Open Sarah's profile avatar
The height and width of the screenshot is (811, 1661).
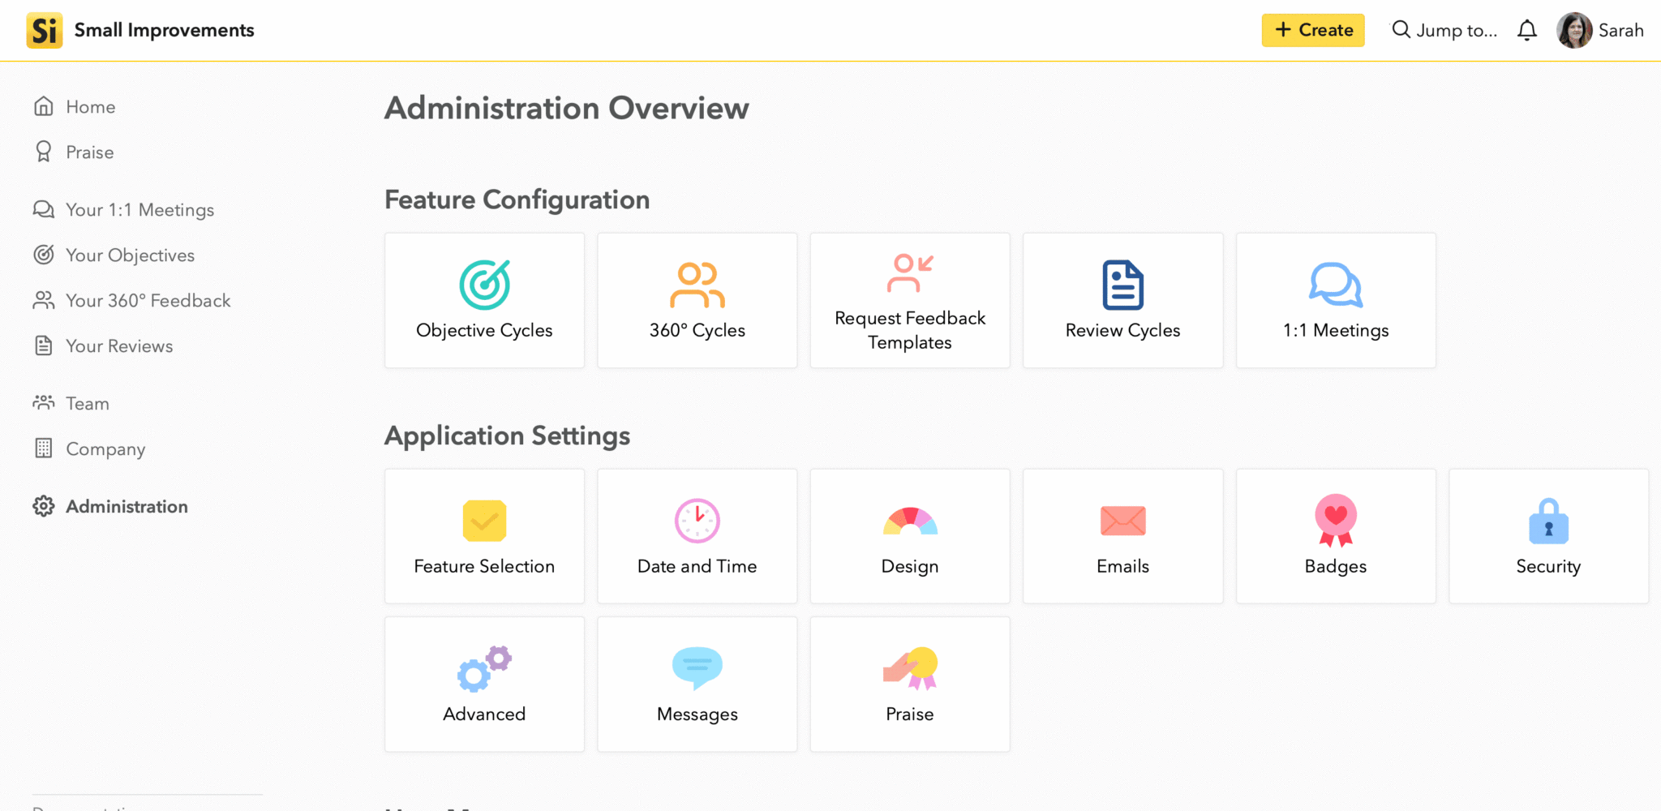click(x=1574, y=30)
